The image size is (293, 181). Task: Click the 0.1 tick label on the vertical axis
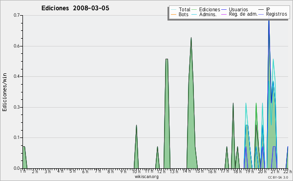pyautogui.click(x=17, y=137)
